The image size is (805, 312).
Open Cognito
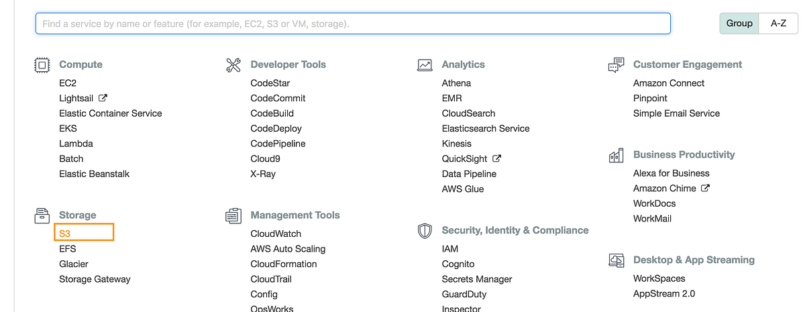pos(458,264)
